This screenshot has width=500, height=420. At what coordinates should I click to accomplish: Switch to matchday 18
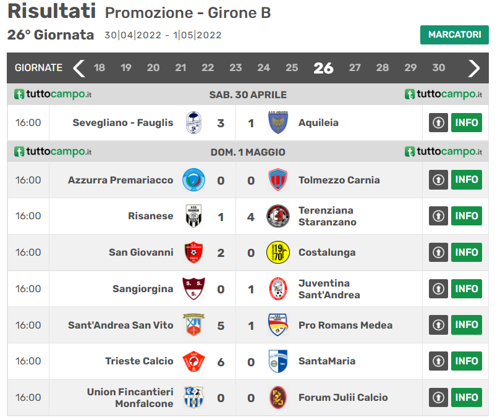[x=100, y=68]
